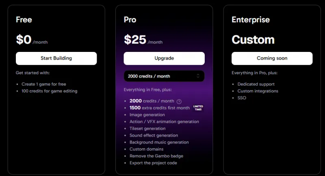Click the SSO list item
This screenshot has height=176, width=325.
coord(242,98)
